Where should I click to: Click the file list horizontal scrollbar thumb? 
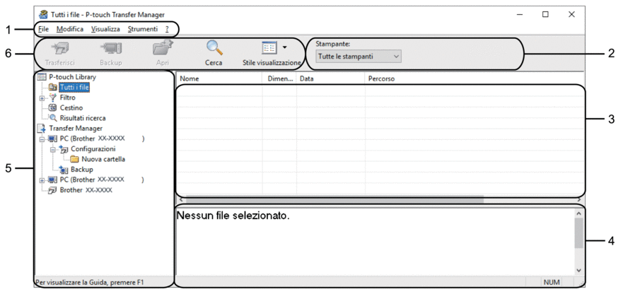334,199
